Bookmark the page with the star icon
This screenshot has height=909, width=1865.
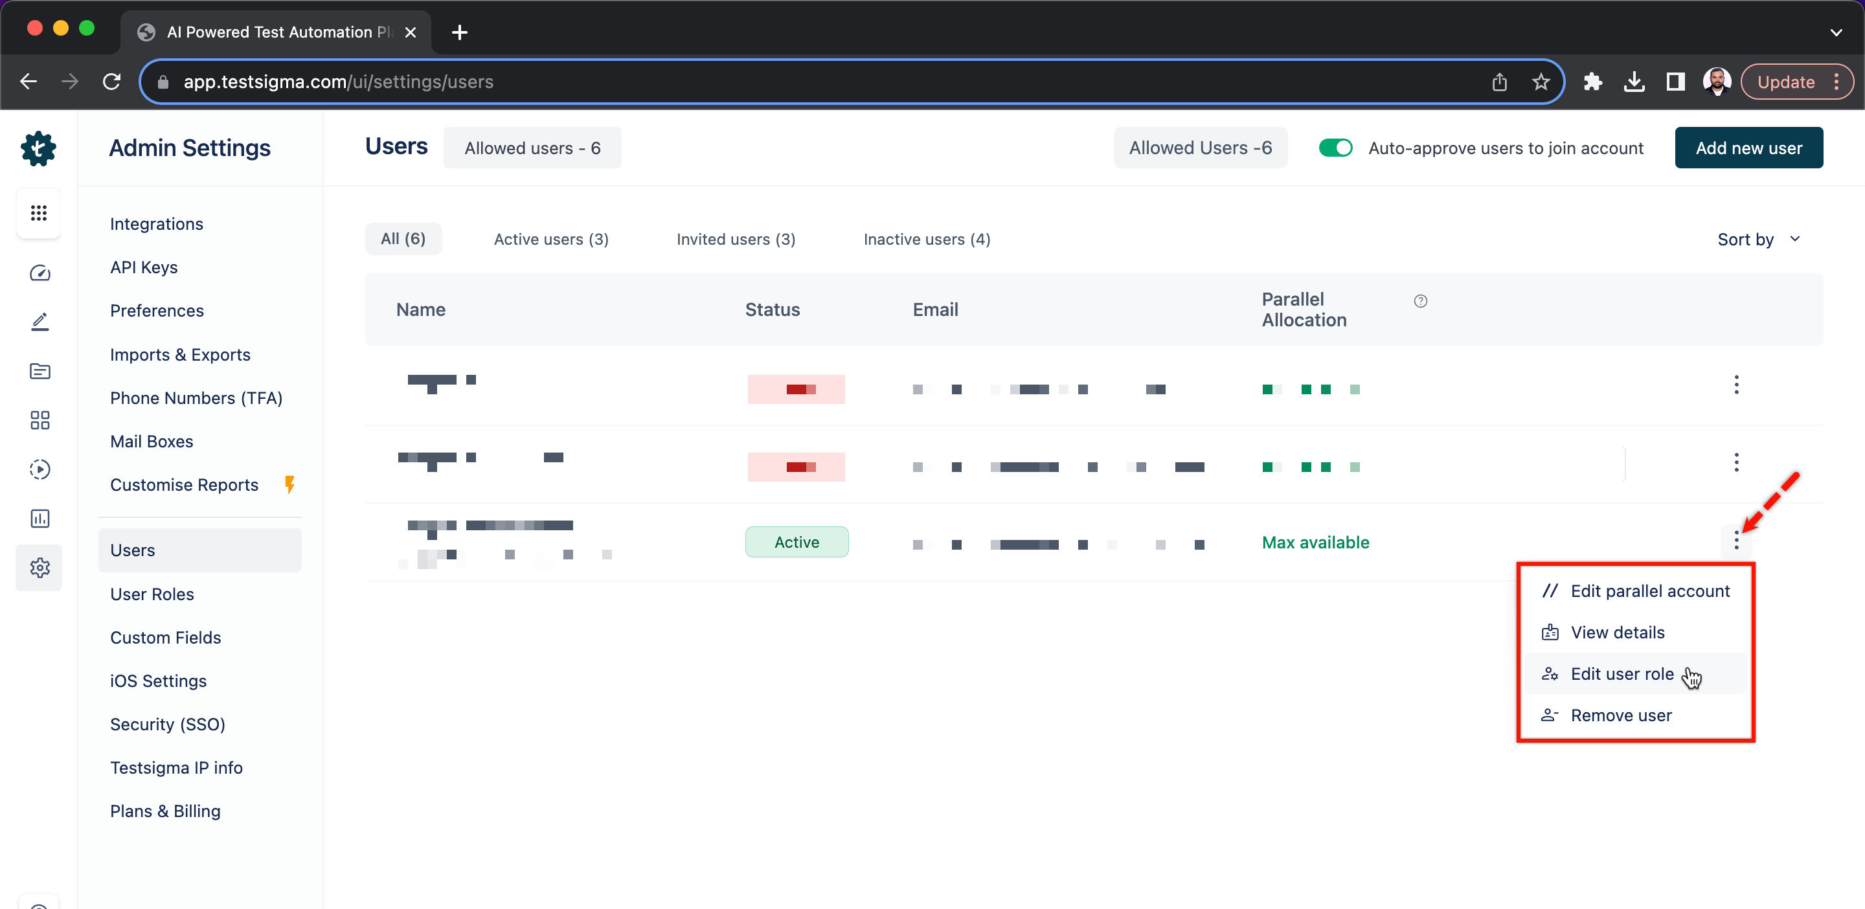click(x=1541, y=82)
